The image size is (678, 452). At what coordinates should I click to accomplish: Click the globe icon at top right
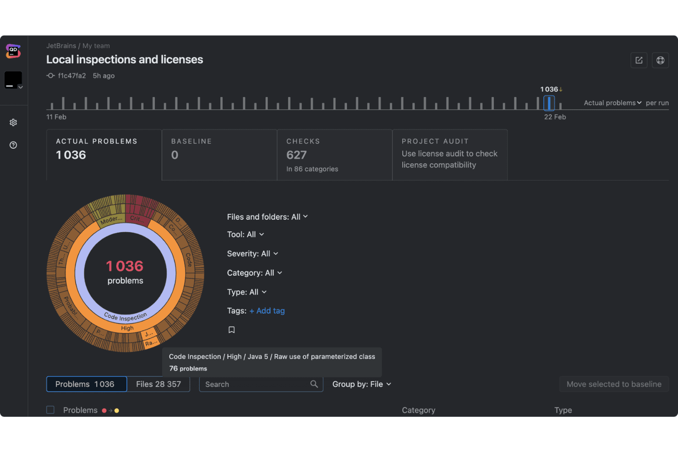(660, 60)
